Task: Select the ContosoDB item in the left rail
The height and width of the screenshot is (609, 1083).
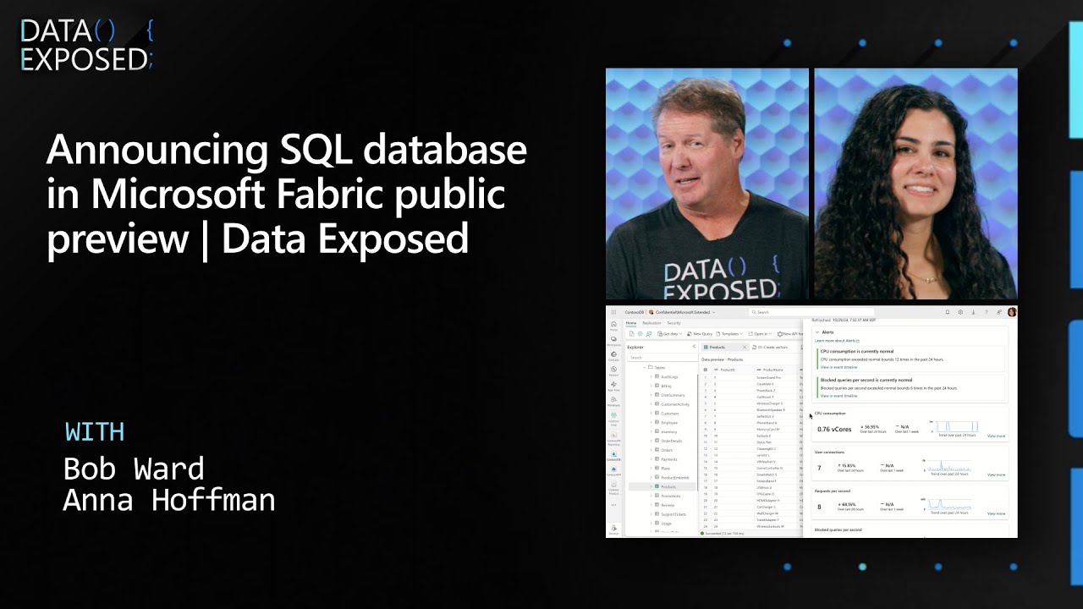Action: coord(613,456)
